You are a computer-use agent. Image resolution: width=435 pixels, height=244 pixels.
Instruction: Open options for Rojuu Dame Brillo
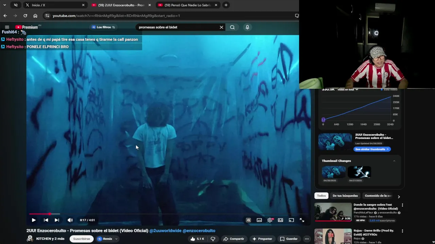tap(402, 231)
